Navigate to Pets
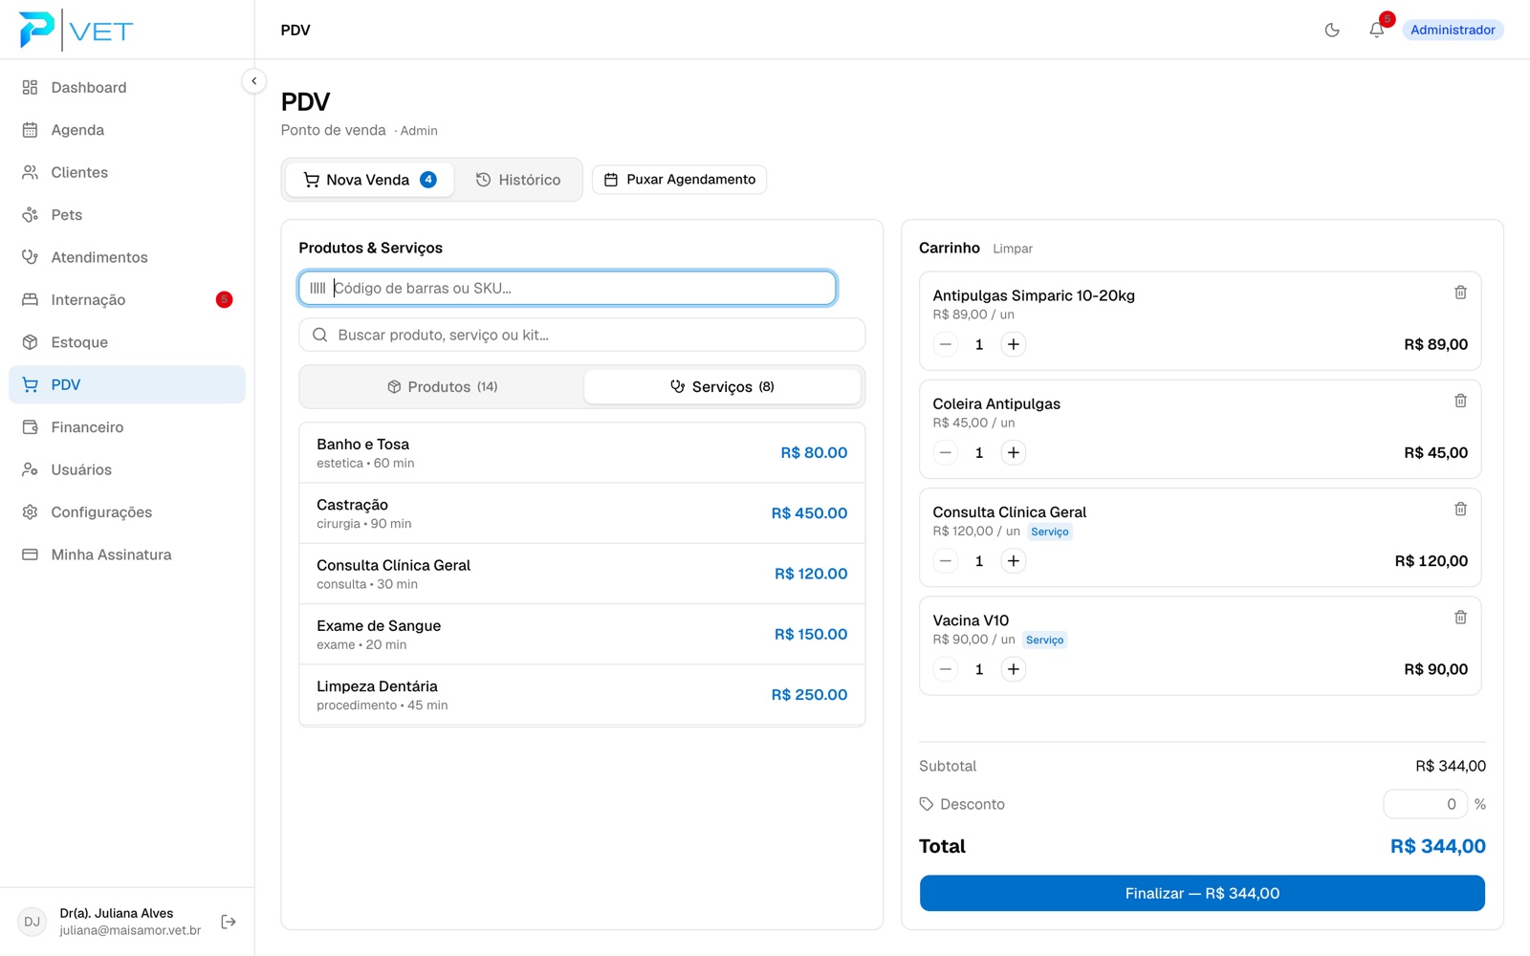The height and width of the screenshot is (956, 1530). [127, 215]
